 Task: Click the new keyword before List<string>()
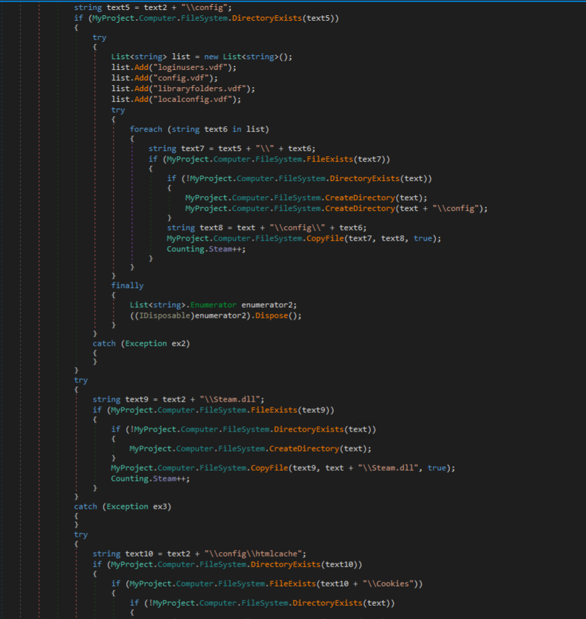click(x=211, y=57)
